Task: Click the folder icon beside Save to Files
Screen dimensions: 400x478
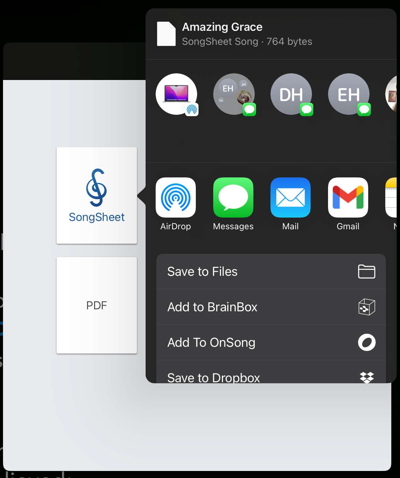Action: point(367,271)
